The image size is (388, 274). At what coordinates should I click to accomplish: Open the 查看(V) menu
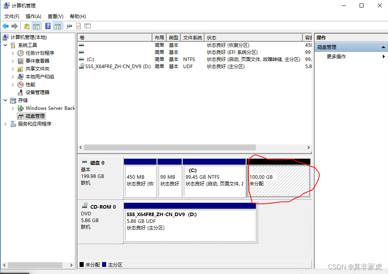[55, 16]
